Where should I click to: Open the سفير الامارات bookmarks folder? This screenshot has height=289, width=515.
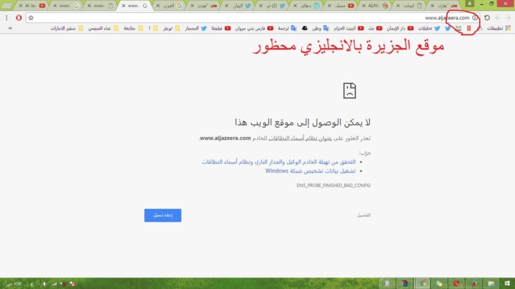click(x=67, y=28)
